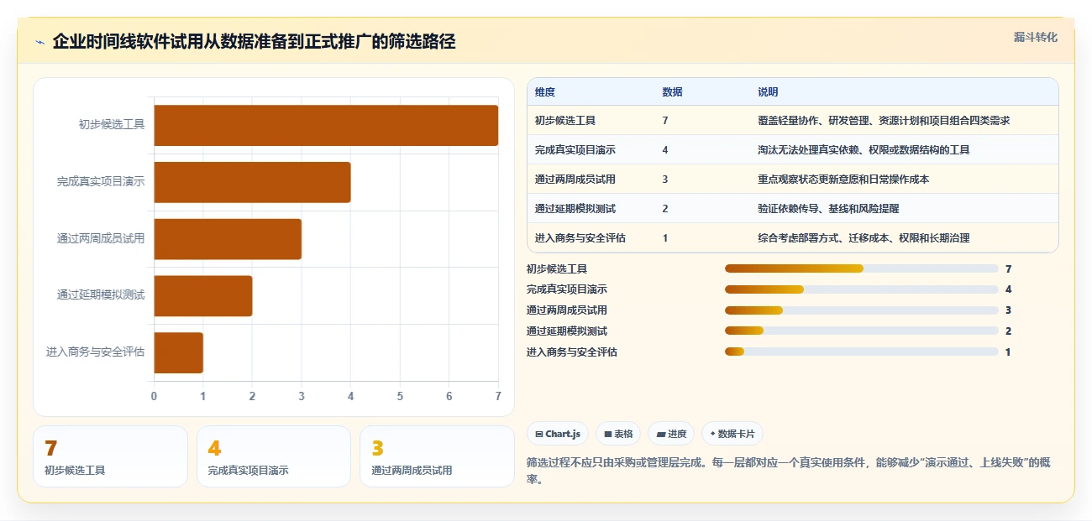Screen dimensions: 1092x521
Task: Open the stat card showing 3 通过两周成员试用
Action: click(437, 456)
